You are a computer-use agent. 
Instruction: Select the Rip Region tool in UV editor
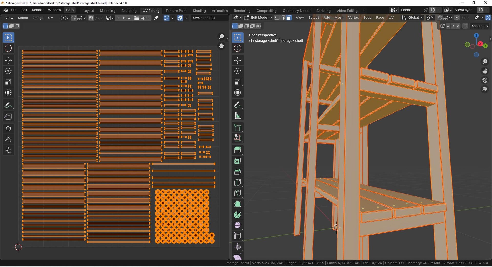(8, 117)
